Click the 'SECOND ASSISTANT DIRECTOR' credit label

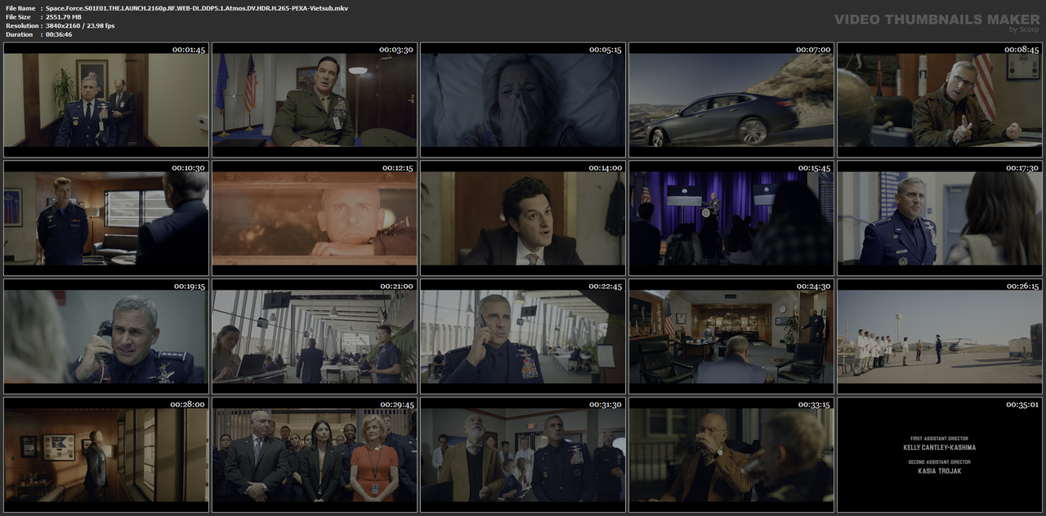[940, 462]
